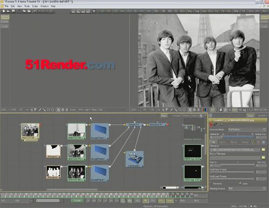The height and width of the screenshot is (208, 269).
Task: Adjust the Hold Last Frame slider
Action: [x=232, y=179]
